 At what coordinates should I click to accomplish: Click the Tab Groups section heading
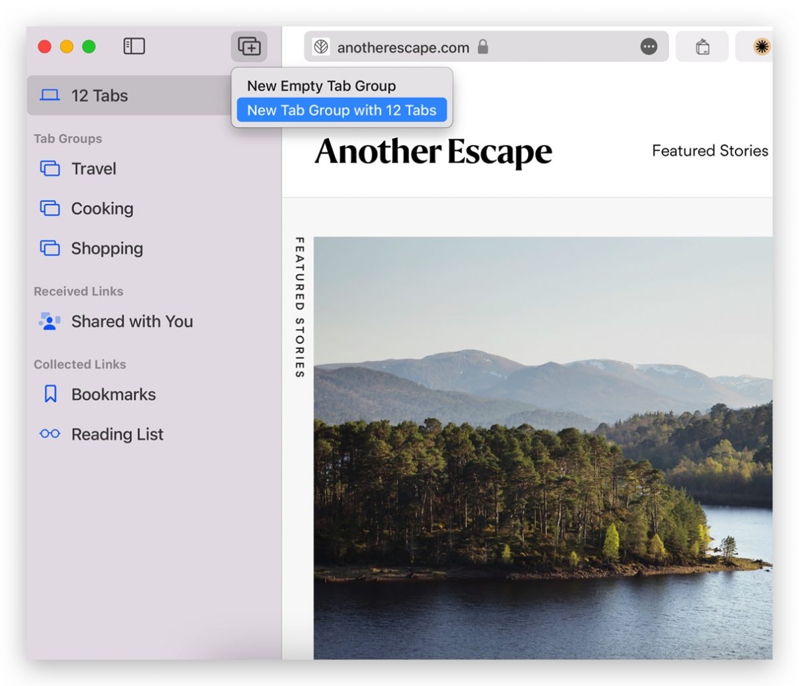pos(68,139)
